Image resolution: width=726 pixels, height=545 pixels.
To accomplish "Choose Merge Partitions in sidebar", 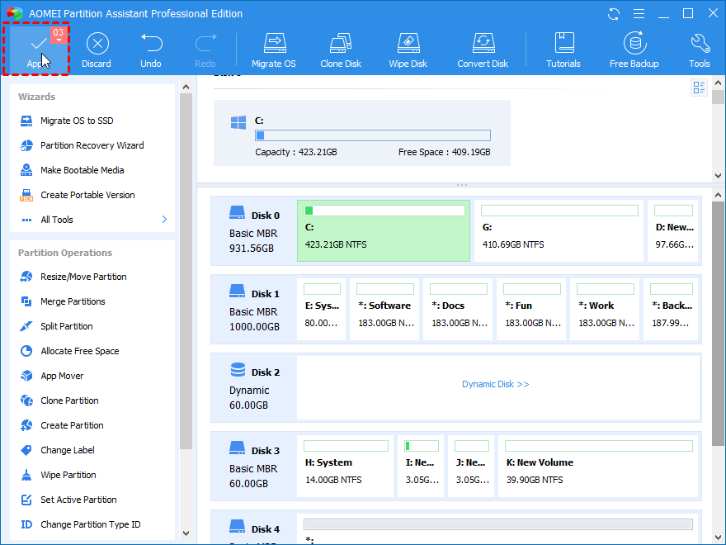I will point(73,301).
